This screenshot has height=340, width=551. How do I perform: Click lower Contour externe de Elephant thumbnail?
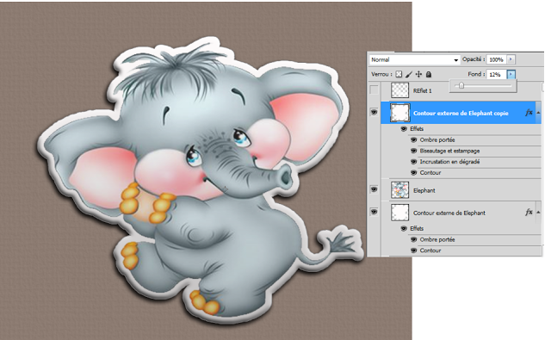pyautogui.click(x=399, y=213)
